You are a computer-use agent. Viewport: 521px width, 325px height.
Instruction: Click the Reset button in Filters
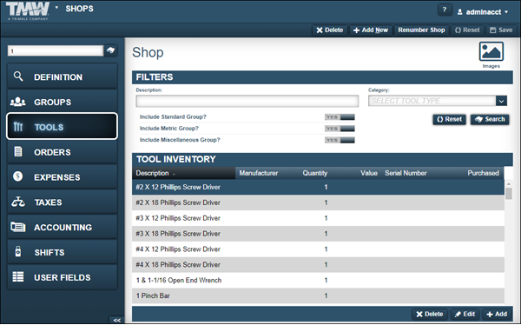click(x=449, y=119)
